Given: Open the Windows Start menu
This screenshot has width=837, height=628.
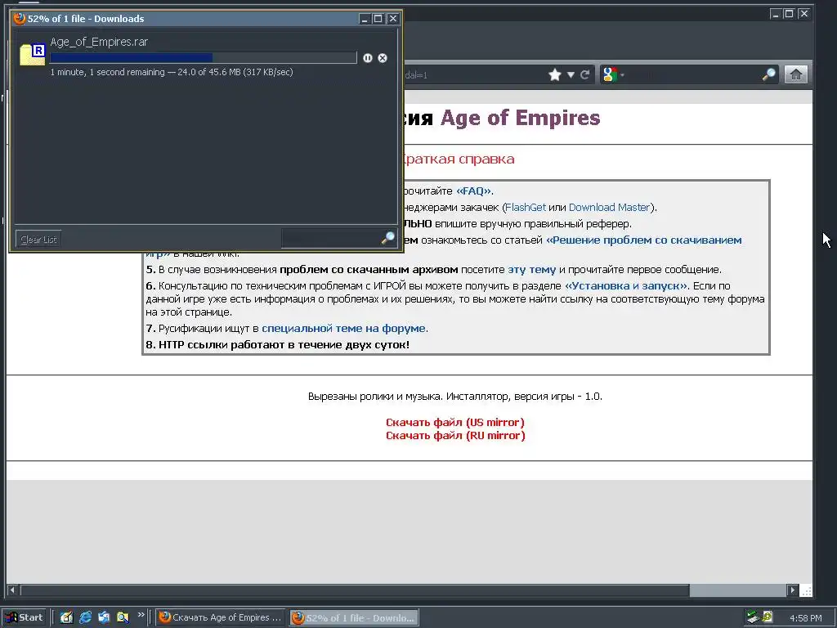Looking at the screenshot, I should tap(25, 617).
